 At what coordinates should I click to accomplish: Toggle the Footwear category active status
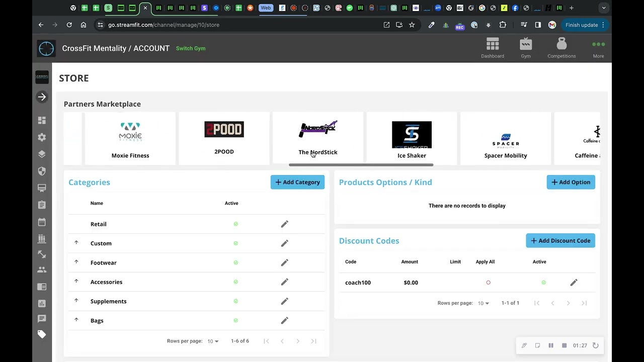coord(235,262)
